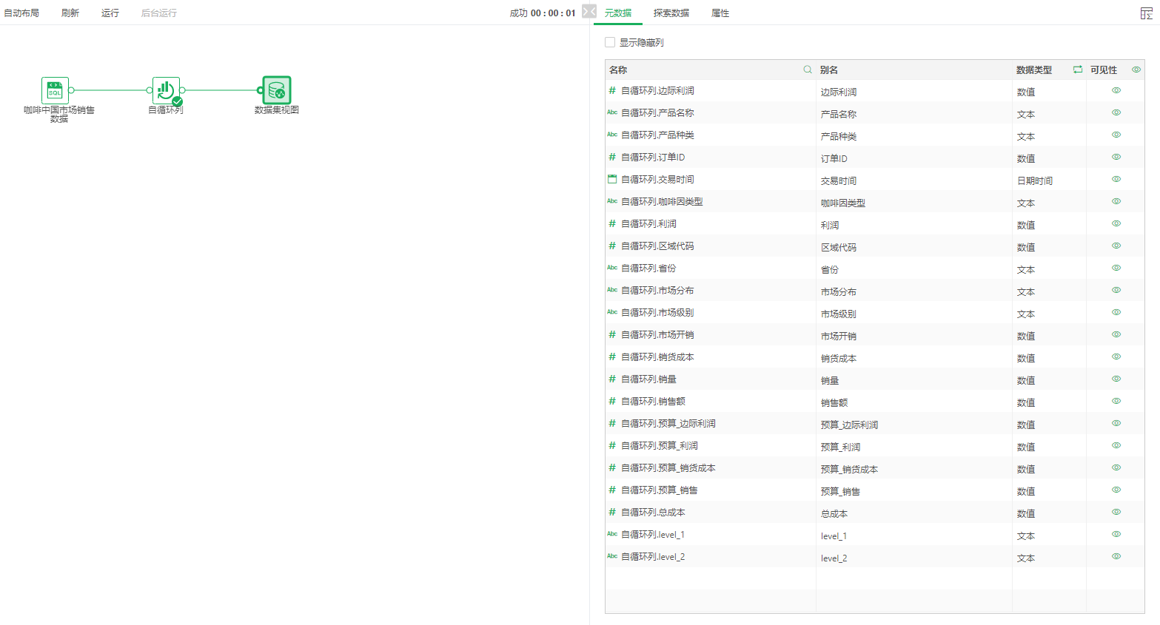Toggle visibility for 自循环列.交易时间 row
Viewport: 1160px width, 625px height.
click(1116, 179)
